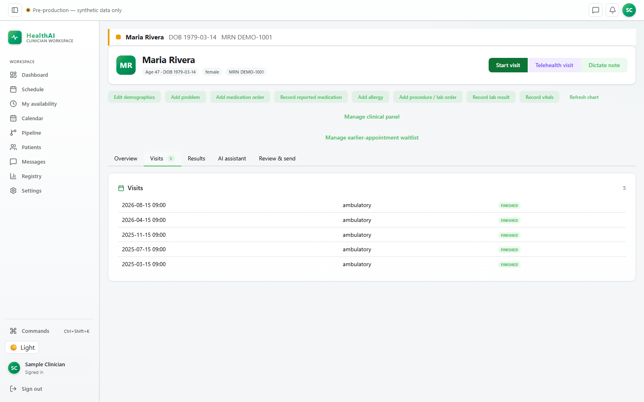The height and width of the screenshot is (402, 644).
Task: Click the SC user avatar in top bar
Action: (x=629, y=10)
